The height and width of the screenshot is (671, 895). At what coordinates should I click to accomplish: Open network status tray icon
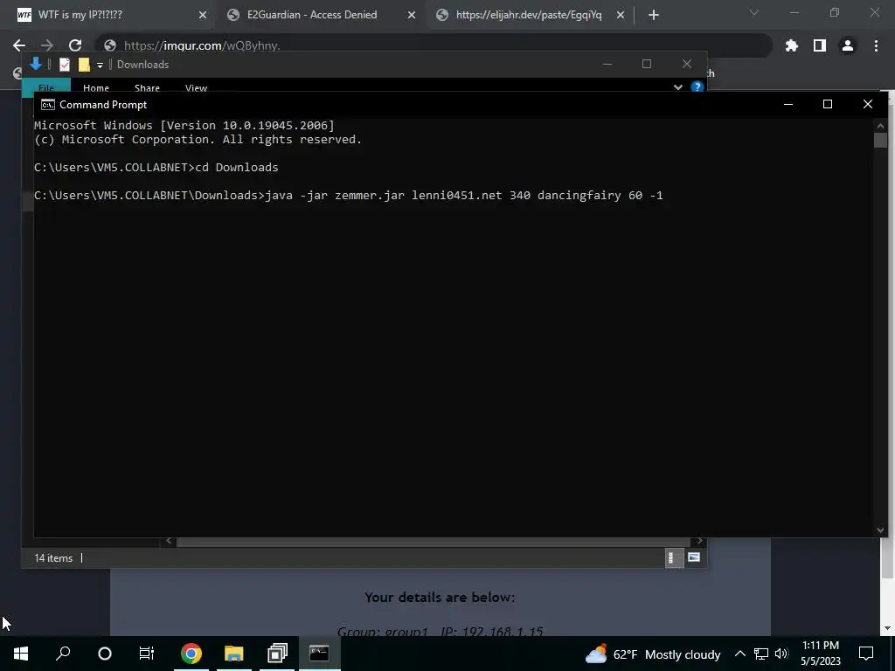click(x=761, y=654)
